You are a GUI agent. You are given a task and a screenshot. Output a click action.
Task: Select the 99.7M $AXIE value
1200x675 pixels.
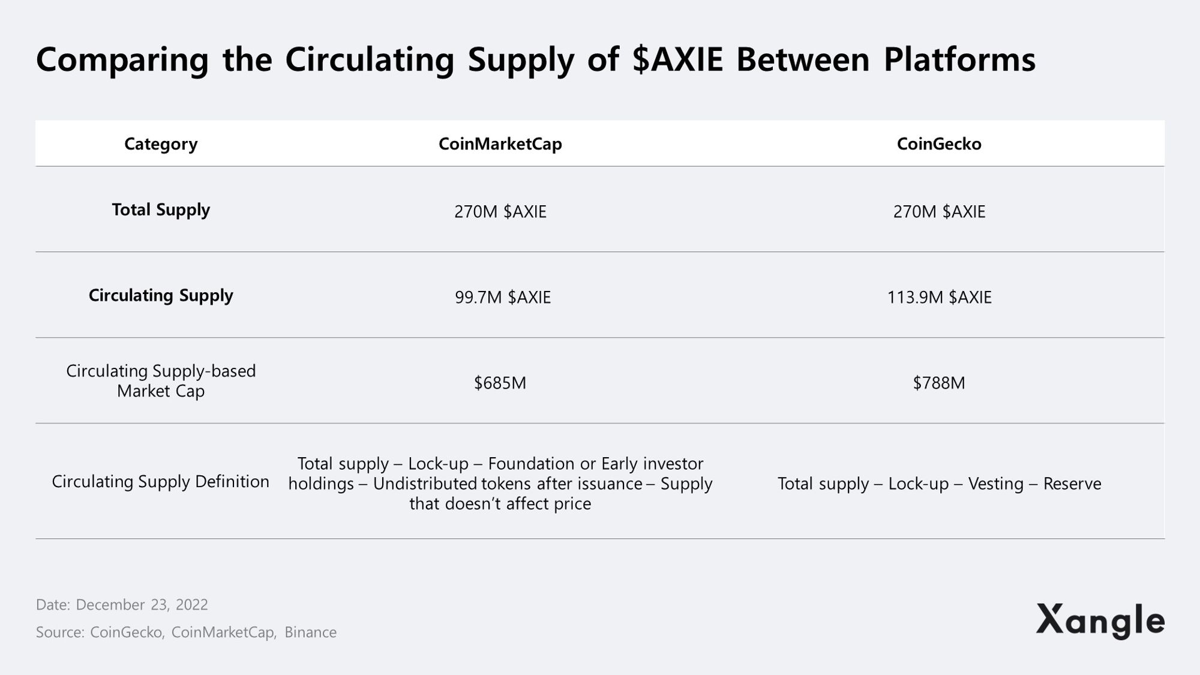(502, 297)
